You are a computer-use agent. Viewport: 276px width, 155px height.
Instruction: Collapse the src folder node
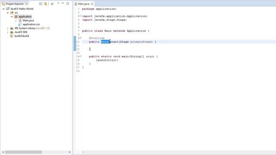[8, 12]
